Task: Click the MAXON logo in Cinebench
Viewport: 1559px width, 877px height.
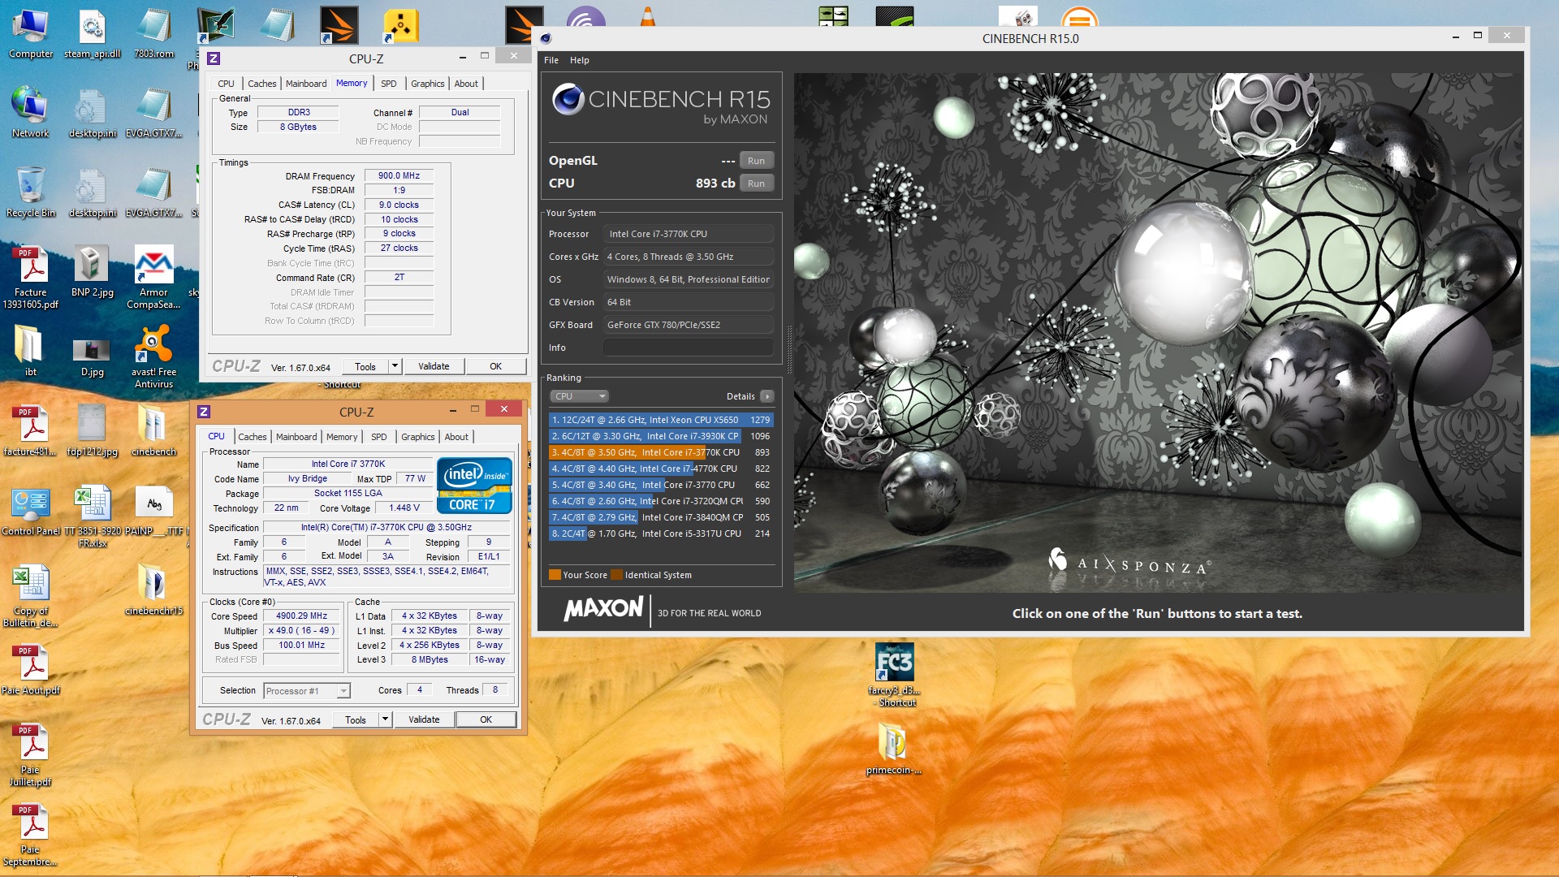Action: [604, 609]
